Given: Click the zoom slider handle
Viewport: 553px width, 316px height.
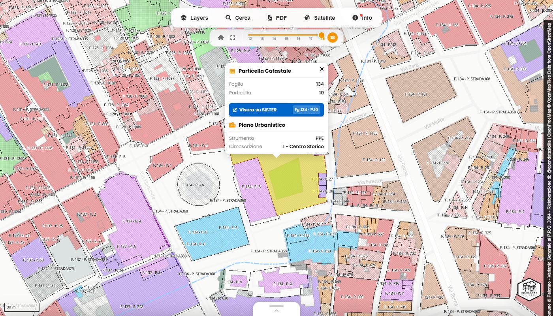Looking at the screenshot, I should (322, 35).
